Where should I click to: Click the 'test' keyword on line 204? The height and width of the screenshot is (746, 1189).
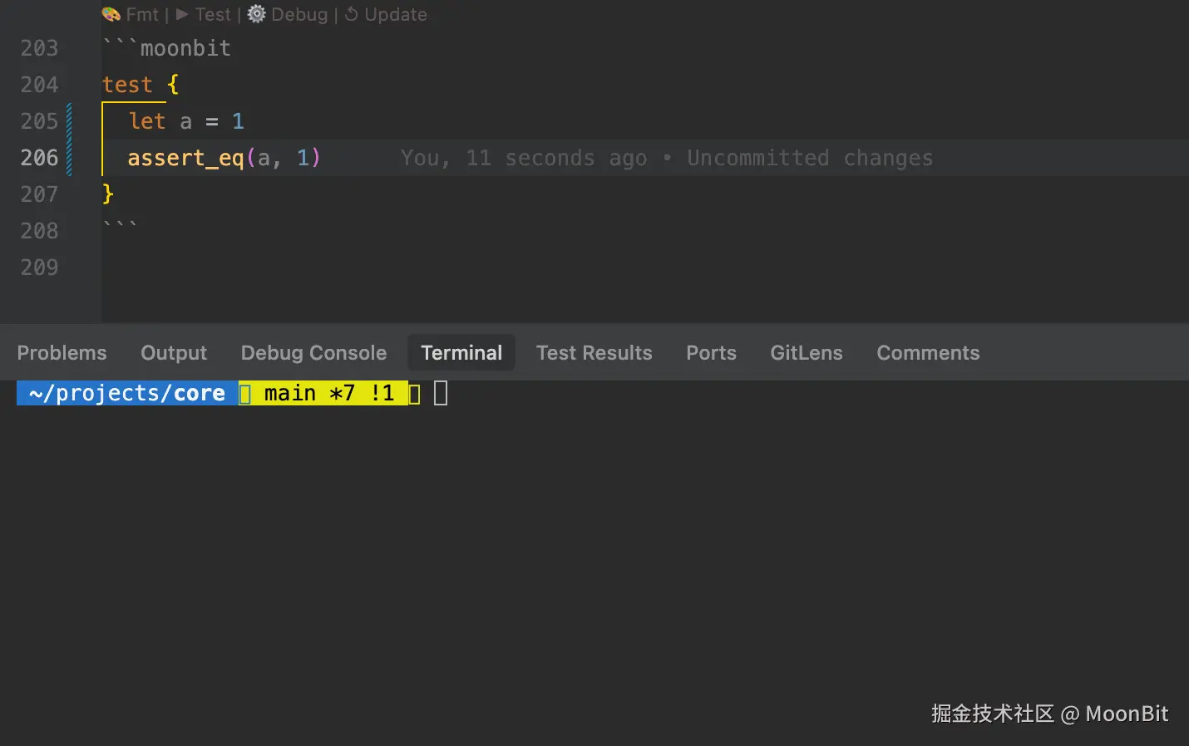pyautogui.click(x=127, y=85)
